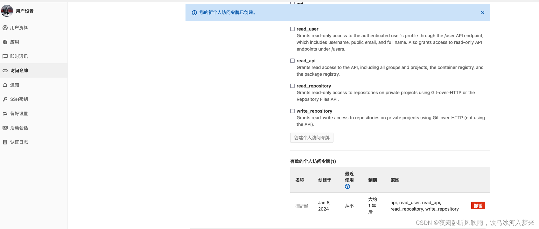Open 认证日志 in sidebar
539x229 pixels.
coord(33,142)
